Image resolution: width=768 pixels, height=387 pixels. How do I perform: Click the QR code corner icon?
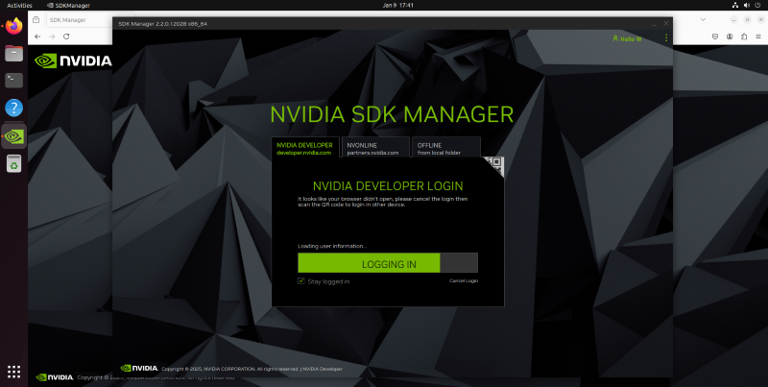[494, 163]
